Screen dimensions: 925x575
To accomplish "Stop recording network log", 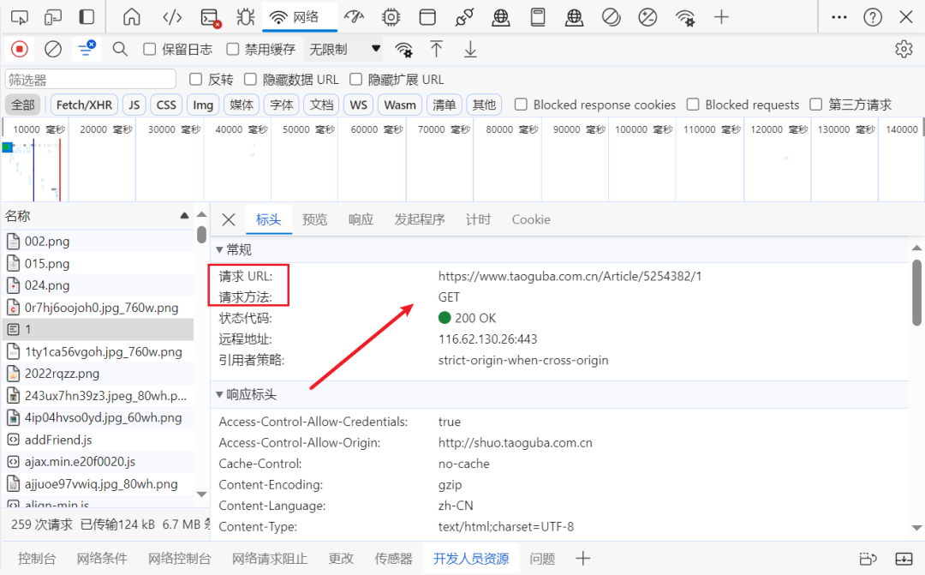I will (19, 49).
